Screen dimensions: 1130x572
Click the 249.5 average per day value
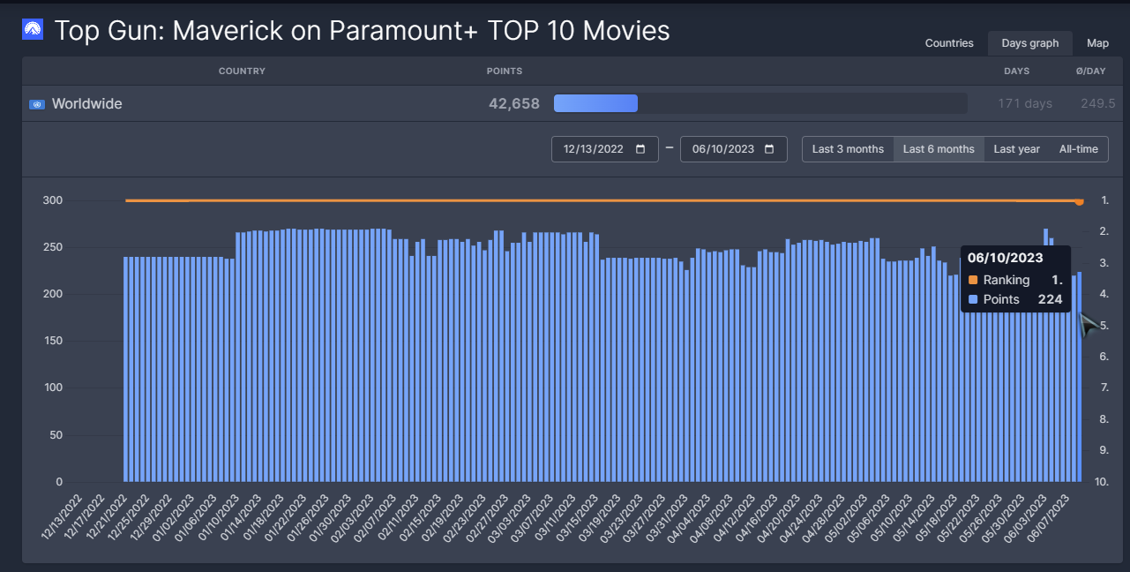[x=1098, y=104]
